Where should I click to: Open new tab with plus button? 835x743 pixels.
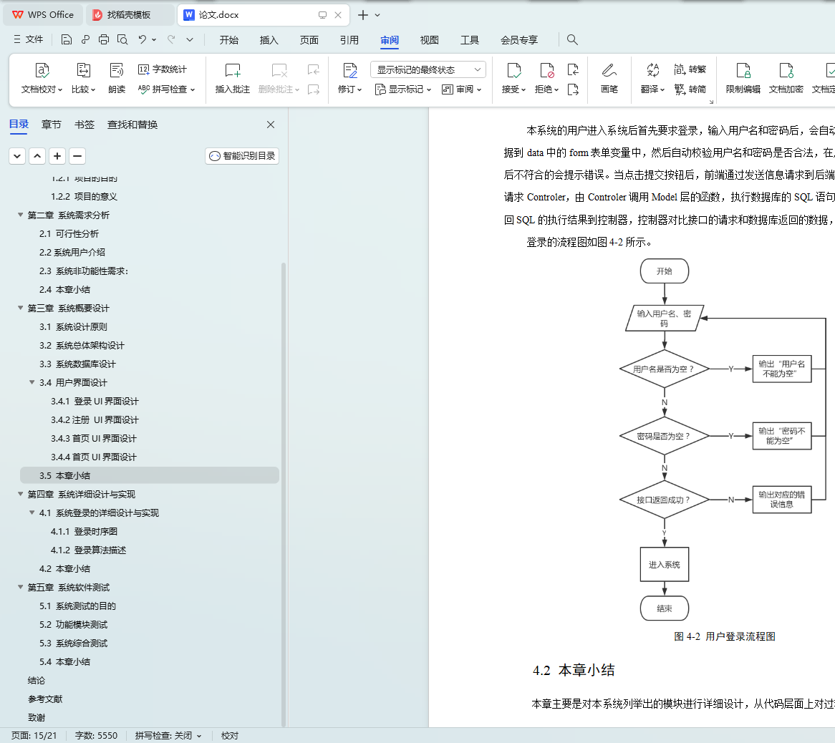point(362,15)
